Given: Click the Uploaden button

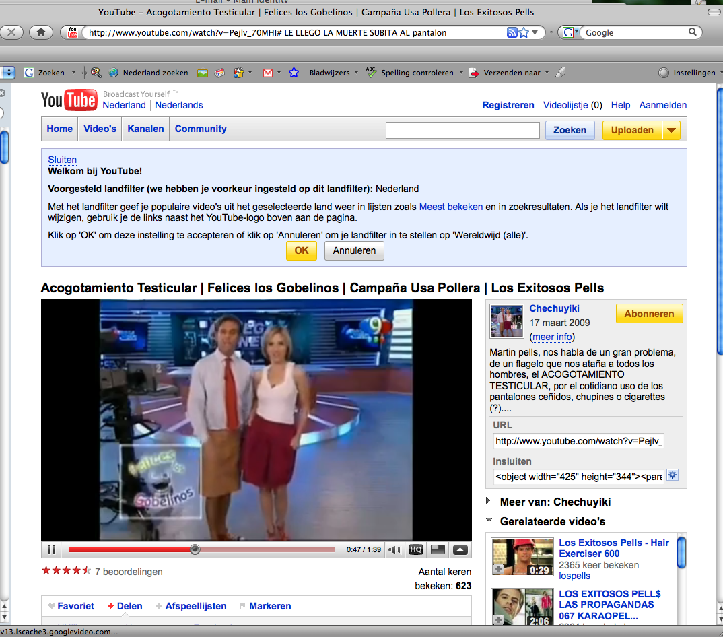Looking at the screenshot, I should (x=632, y=130).
